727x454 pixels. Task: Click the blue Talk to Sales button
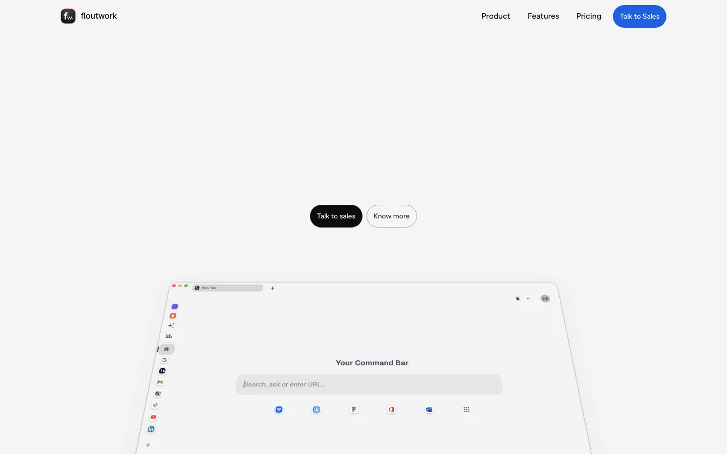pos(640,16)
